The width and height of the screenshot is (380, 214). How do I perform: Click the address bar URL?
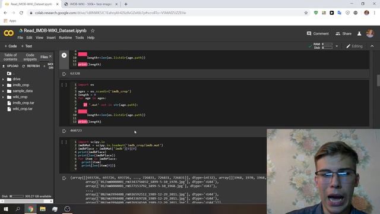110,13
